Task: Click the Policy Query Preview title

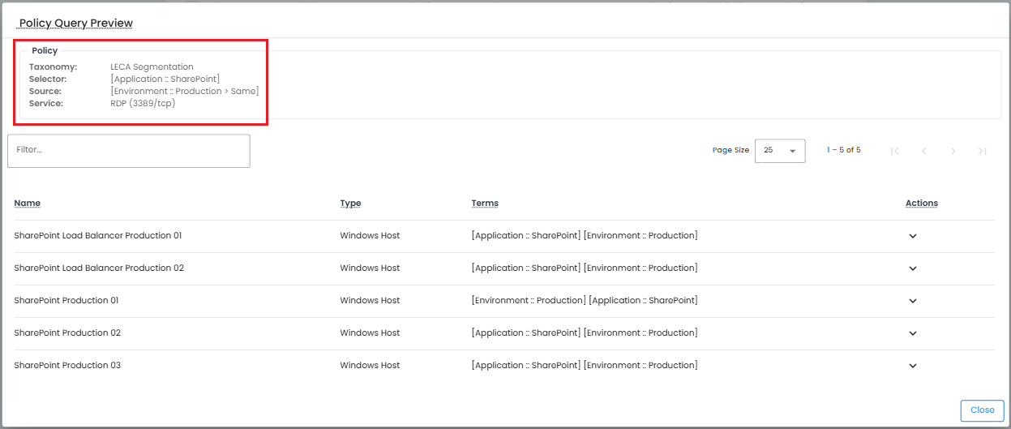Action: (x=76, y=24)
